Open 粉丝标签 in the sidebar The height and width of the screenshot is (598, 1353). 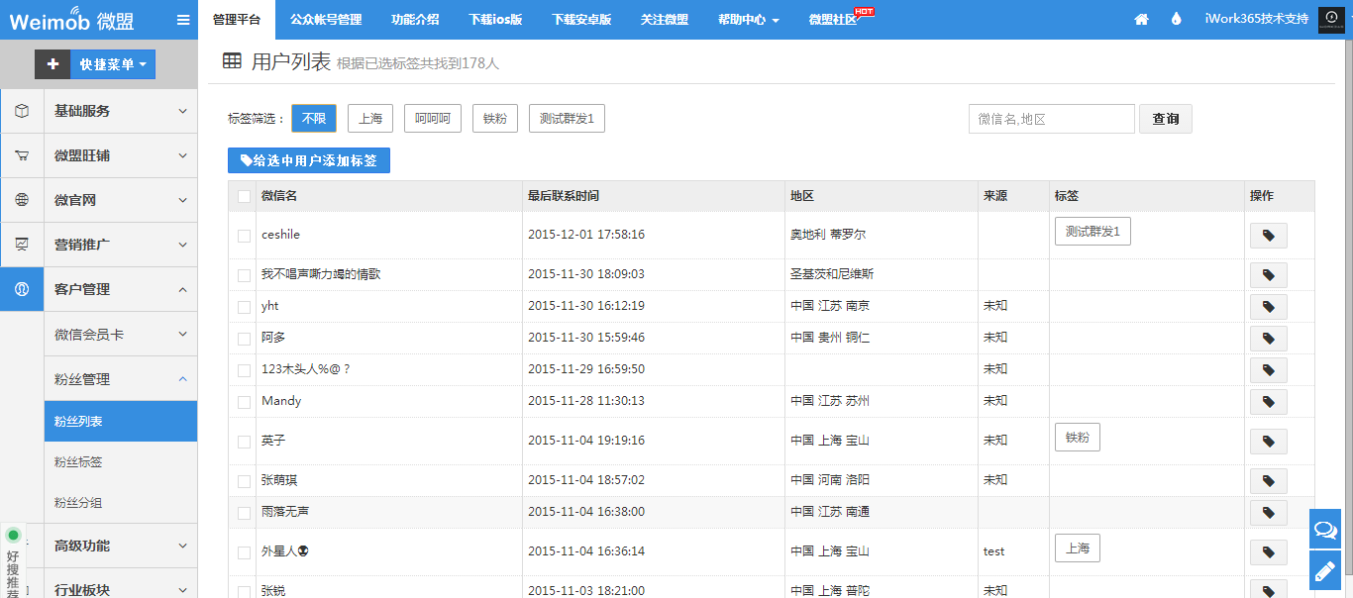tap(78, 462)
